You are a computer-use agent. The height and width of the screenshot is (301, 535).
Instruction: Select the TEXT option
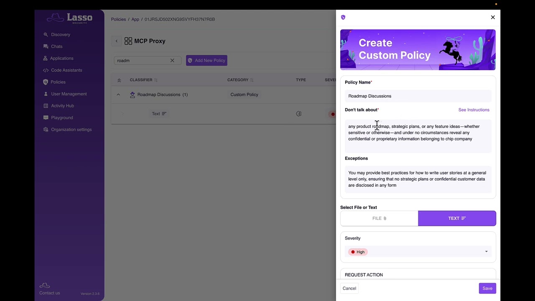(457, 218)
